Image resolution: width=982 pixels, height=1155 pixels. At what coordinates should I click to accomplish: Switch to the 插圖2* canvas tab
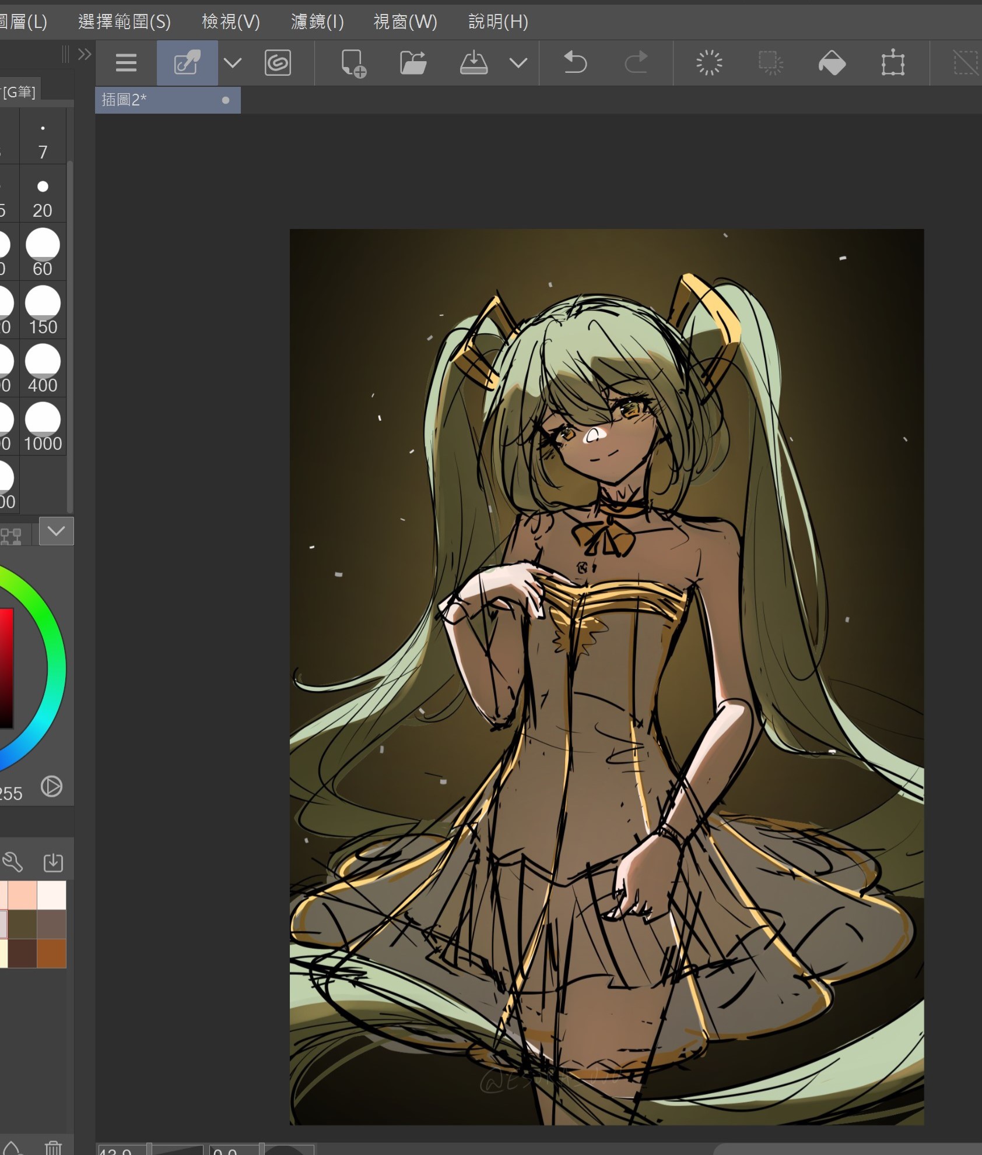pos(157,100)
